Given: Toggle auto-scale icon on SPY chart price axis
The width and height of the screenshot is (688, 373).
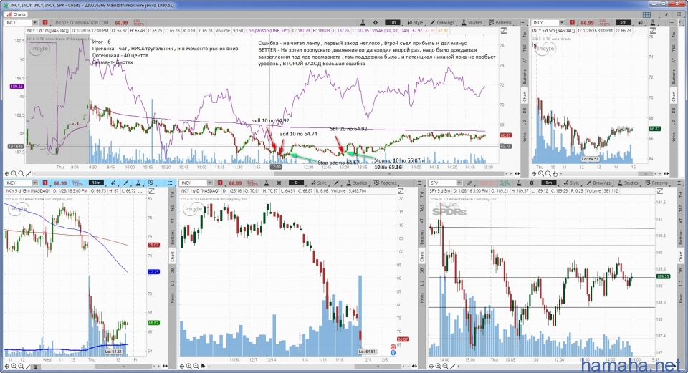Looking at the screenshot, I should click(659, 191).
